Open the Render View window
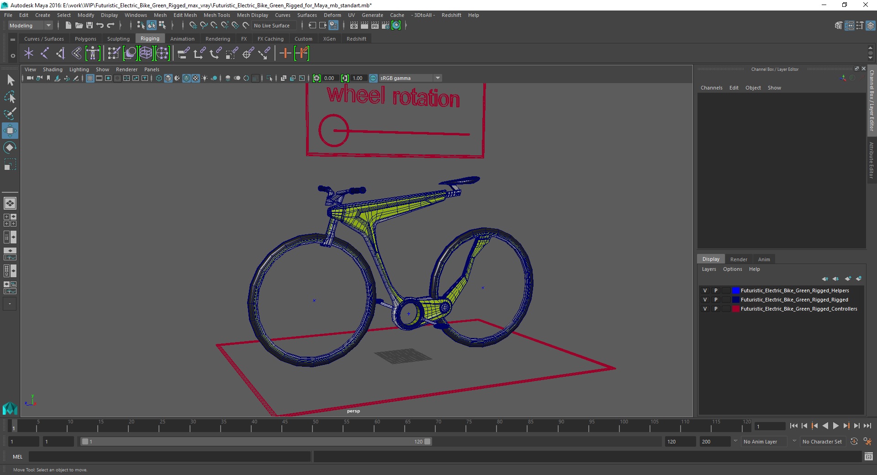The height and width of the screenshot is (475, 877). 354,26
